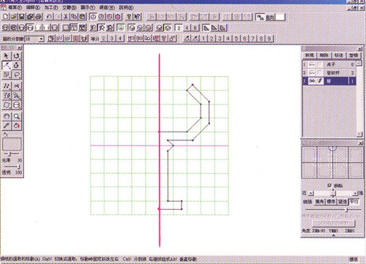Expand the arrow at view panel bottom
The image size is (366, 264).
333,235
